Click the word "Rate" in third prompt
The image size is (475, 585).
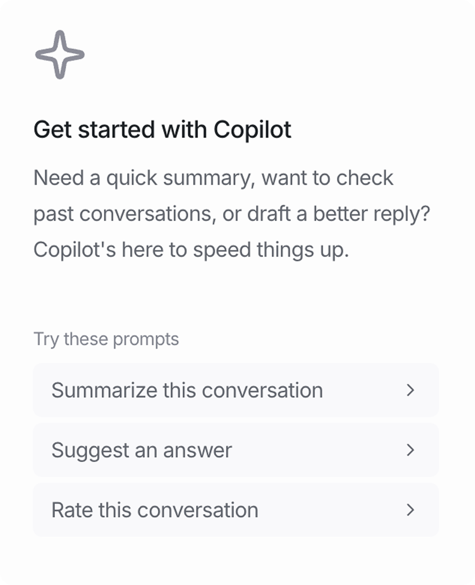click(x=71, y=510)
